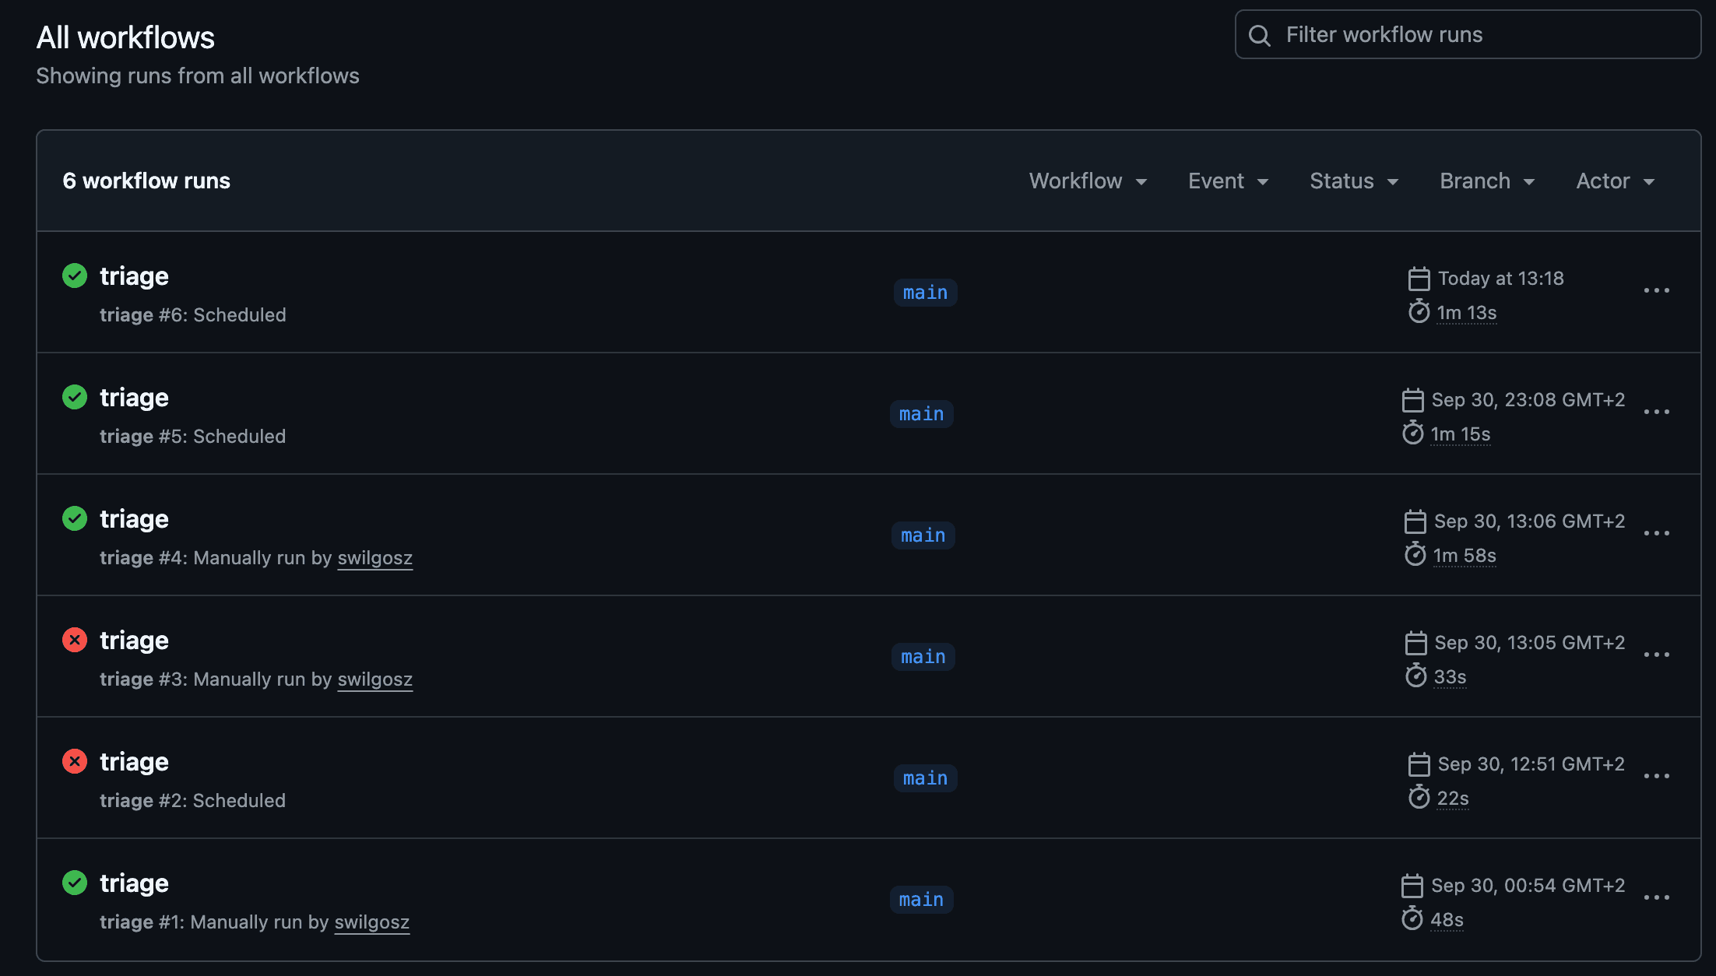
Task: Click the 1m 15s duration value
Action: (1461, 434)
